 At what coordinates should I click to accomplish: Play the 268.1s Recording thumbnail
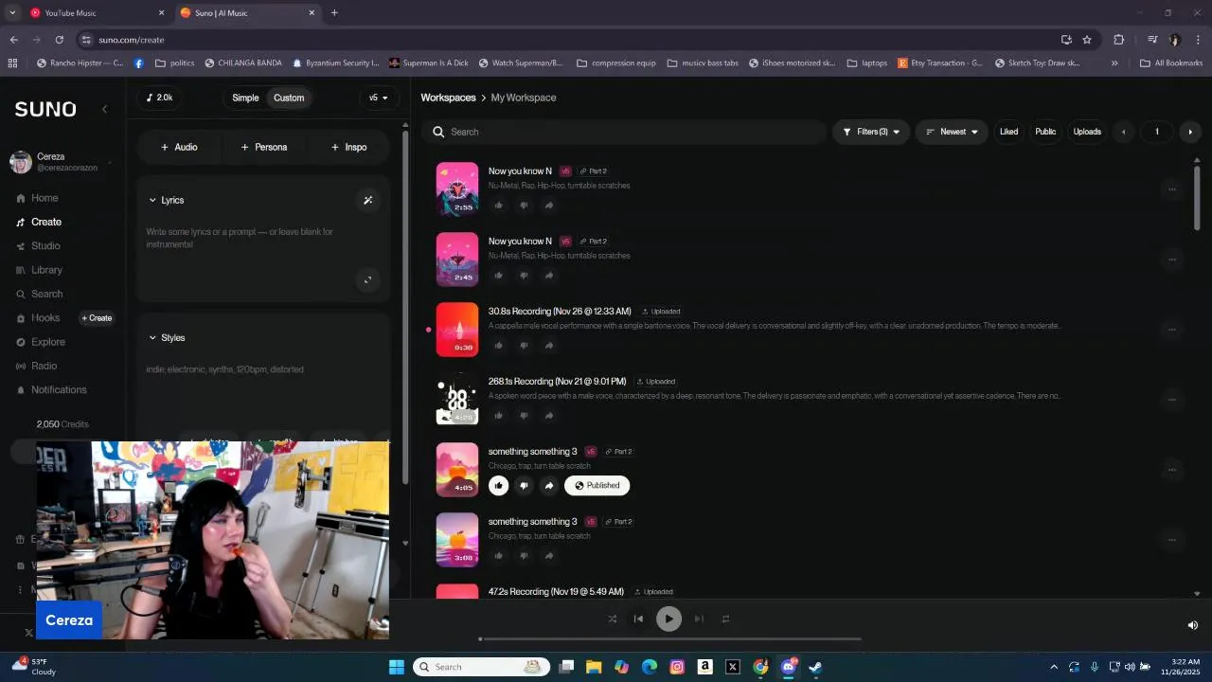pyautogui.click(x=456, y=400)
